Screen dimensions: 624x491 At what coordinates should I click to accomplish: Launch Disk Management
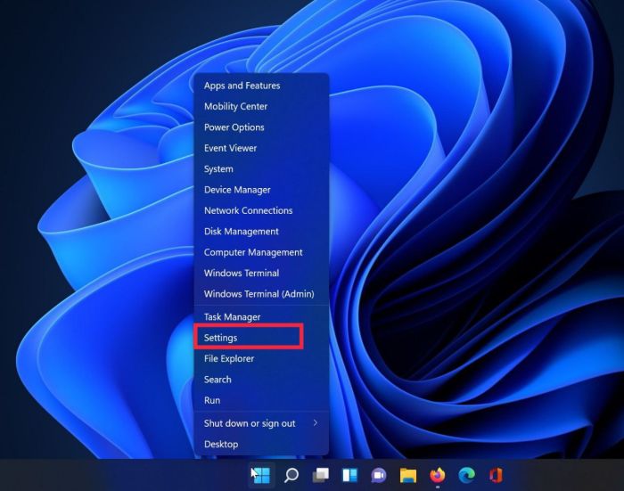click(x=261, y=231)
